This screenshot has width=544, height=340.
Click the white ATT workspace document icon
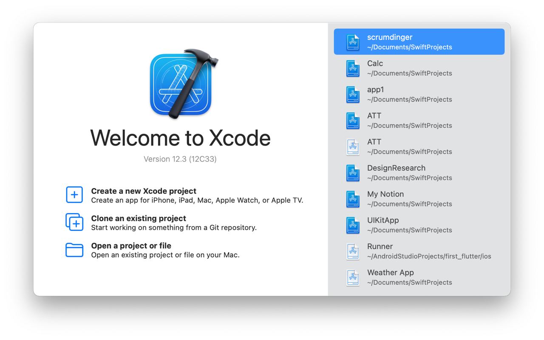[x=353, y=147]
